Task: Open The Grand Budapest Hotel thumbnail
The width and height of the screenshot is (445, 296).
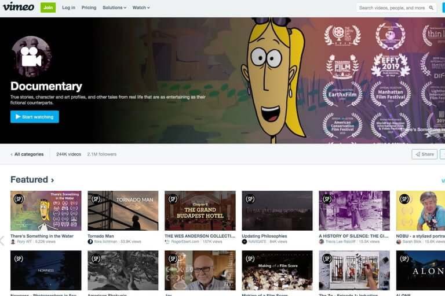Action: [200, 210]
